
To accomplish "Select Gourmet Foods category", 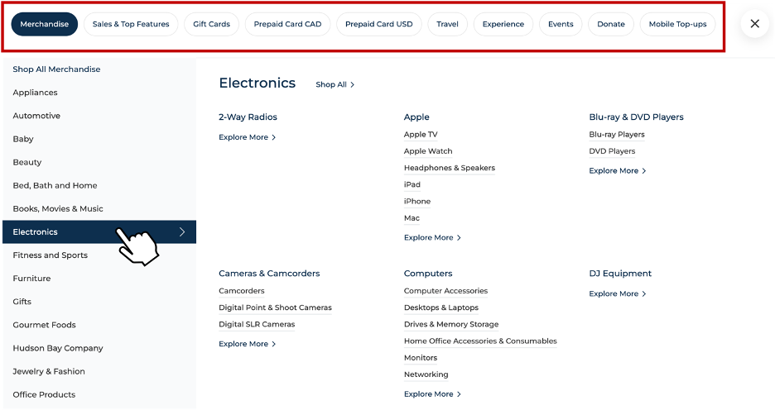I will point(44,325).
